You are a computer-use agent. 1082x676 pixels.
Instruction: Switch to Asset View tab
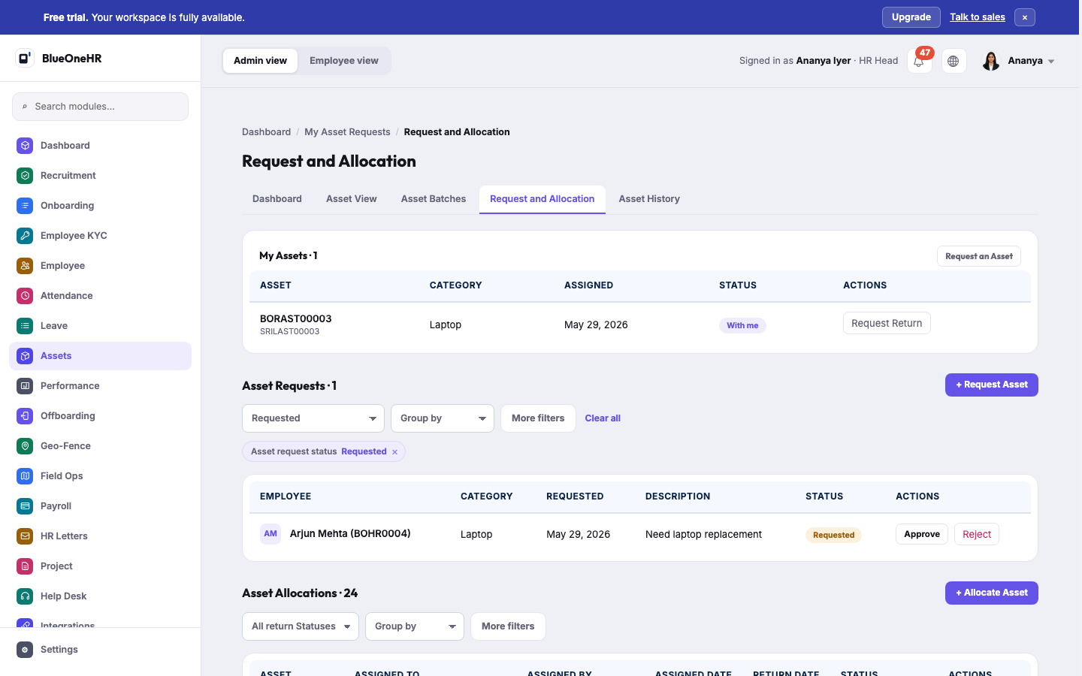352,199
